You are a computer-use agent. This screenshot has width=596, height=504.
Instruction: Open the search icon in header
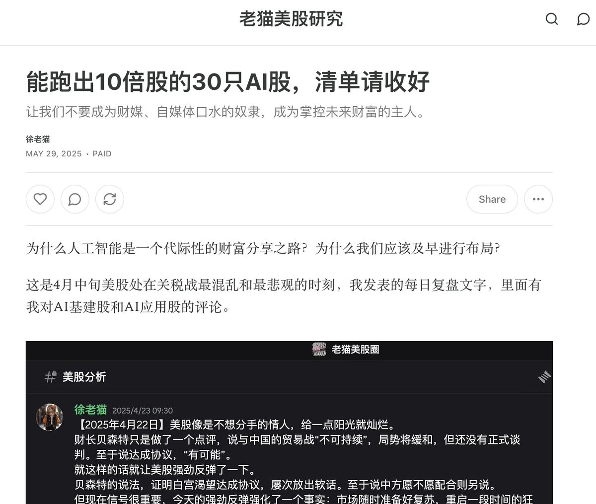[x=552, y=19]
